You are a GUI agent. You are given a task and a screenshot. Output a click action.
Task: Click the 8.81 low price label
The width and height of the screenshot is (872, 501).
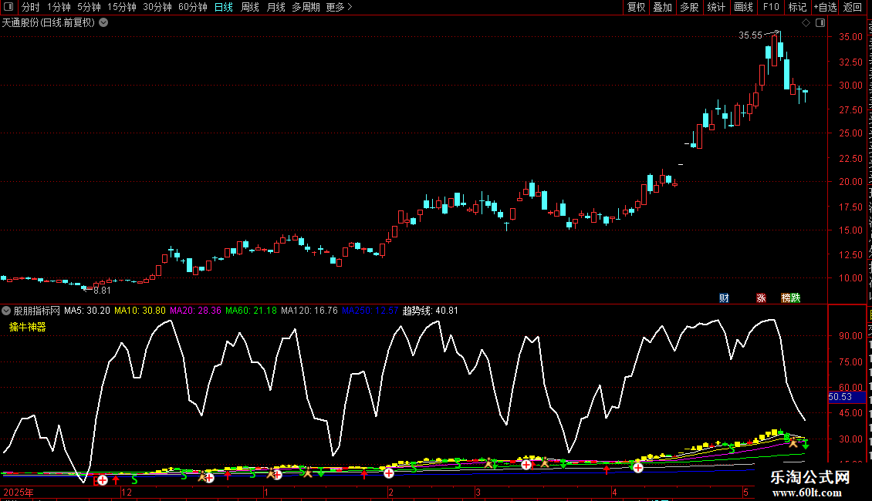tap(103, 291)
